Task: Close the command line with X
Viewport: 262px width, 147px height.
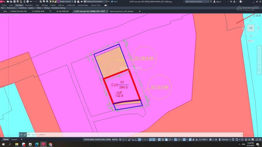Action: point(22,134)
